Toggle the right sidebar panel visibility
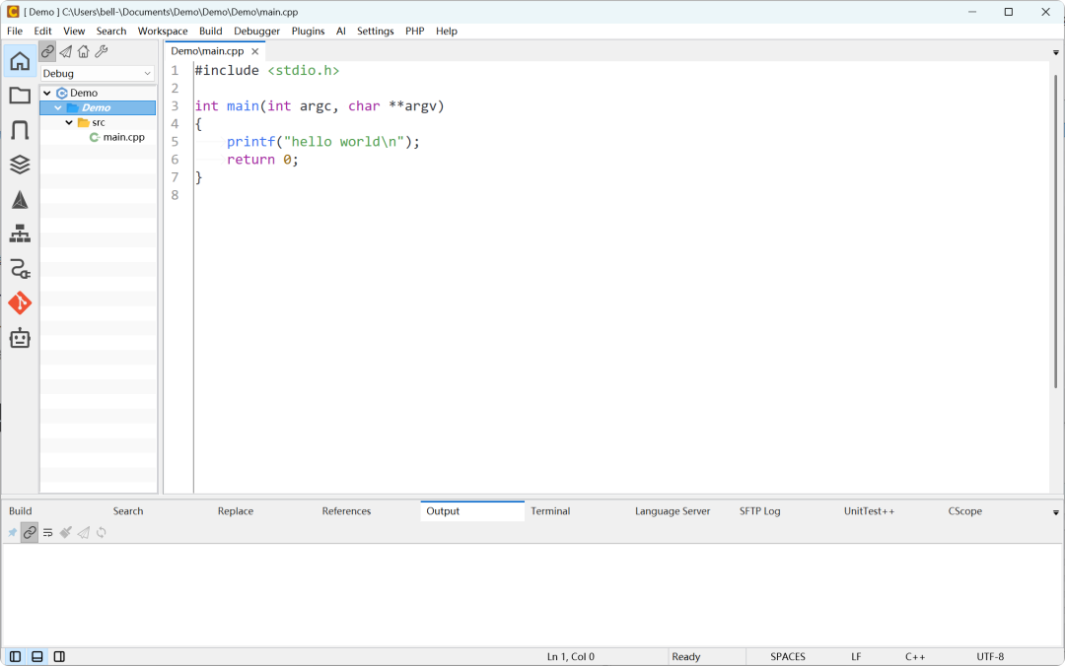The image size is (1065, 666). (59, 656)
